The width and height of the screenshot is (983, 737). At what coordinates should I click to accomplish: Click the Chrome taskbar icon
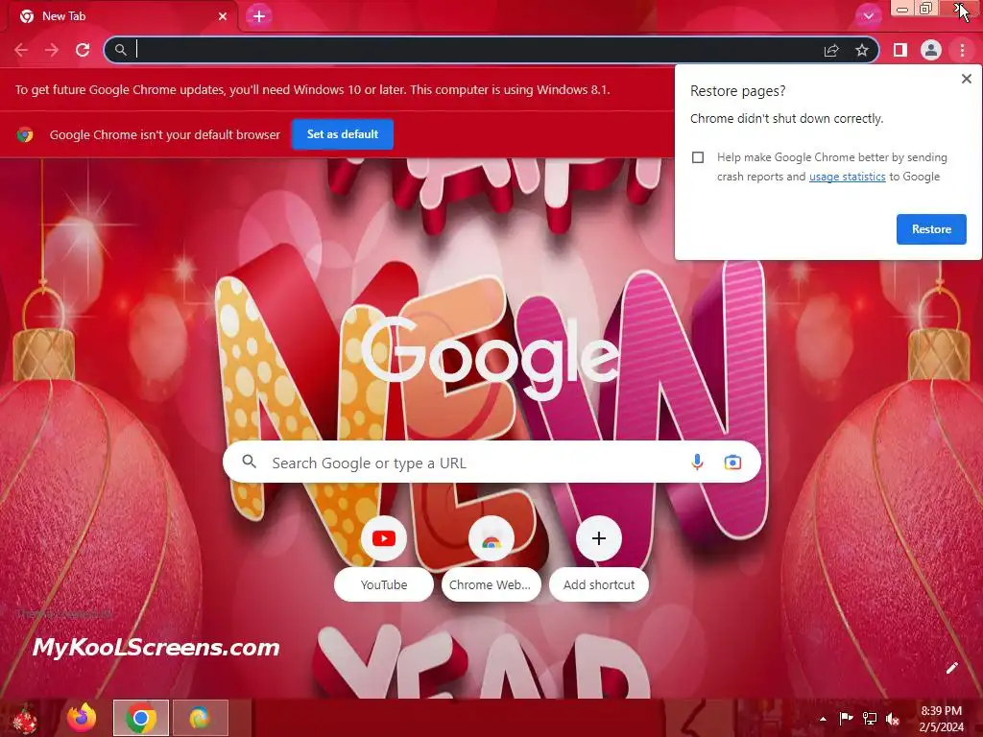(x=141, y=718)
